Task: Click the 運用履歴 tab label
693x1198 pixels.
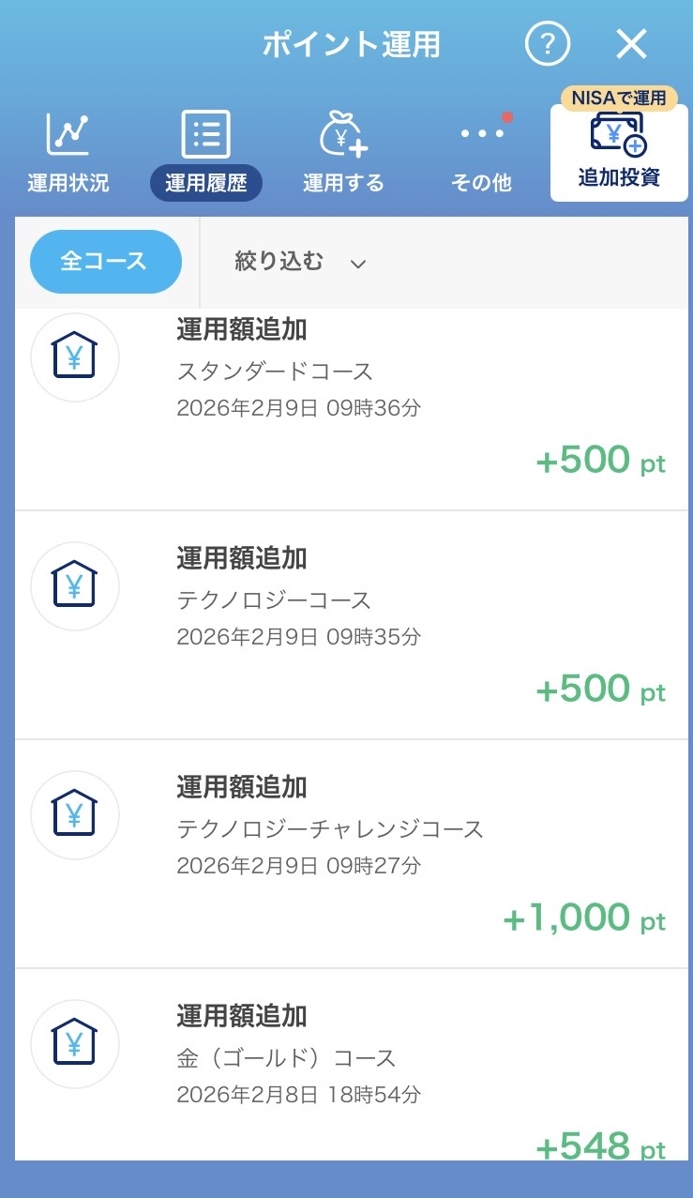Action: [x=205, y=183]
